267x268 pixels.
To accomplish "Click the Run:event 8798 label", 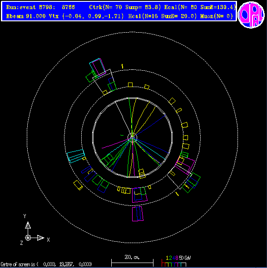I will (40, 7).
